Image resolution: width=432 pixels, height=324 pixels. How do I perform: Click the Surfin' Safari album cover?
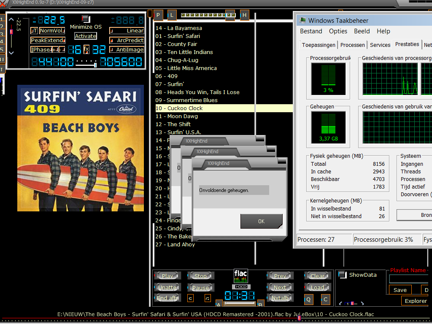tap(81, 148)
